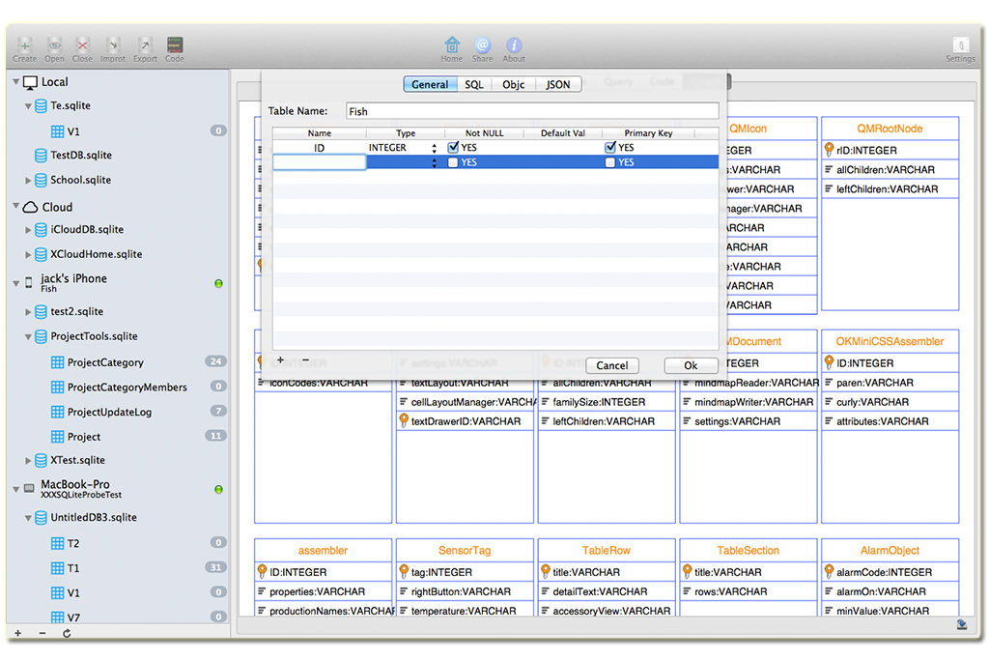Click the empty Name cell in new row

(319, 162)
